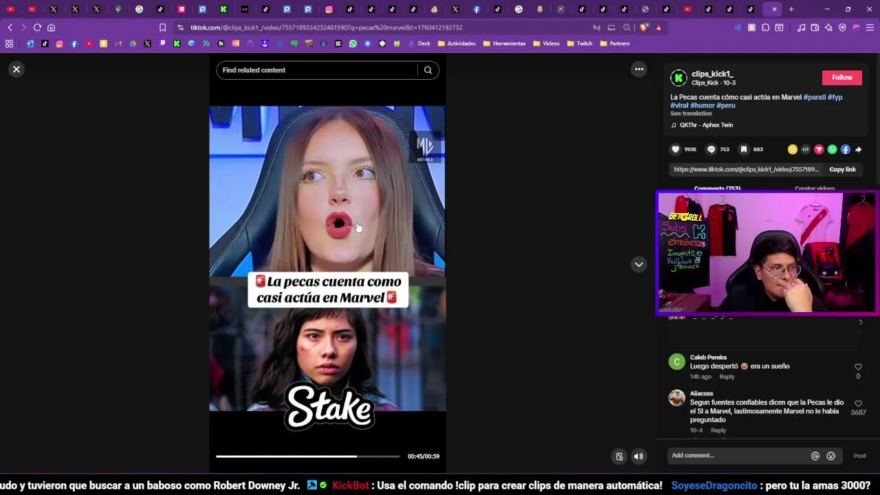Image resolution: width=880 pixels, height=495 pixels.
Task: Open the Deck bookmark
Action: click(x=419, y=43)
